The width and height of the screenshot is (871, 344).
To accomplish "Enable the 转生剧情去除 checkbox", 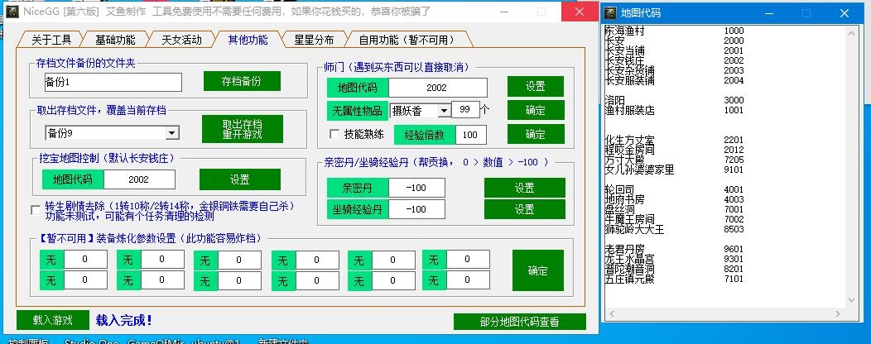I will click(35, 210).
